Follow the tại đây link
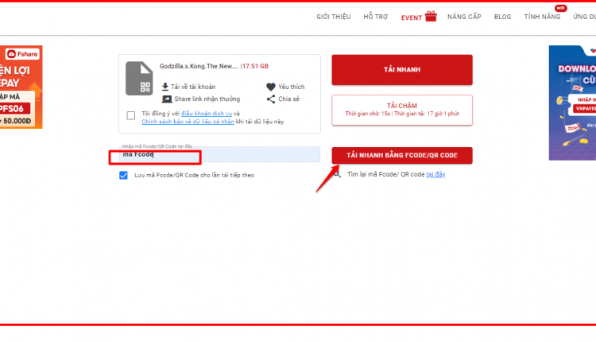Screen dimensions: 596x342 (435, 174)
